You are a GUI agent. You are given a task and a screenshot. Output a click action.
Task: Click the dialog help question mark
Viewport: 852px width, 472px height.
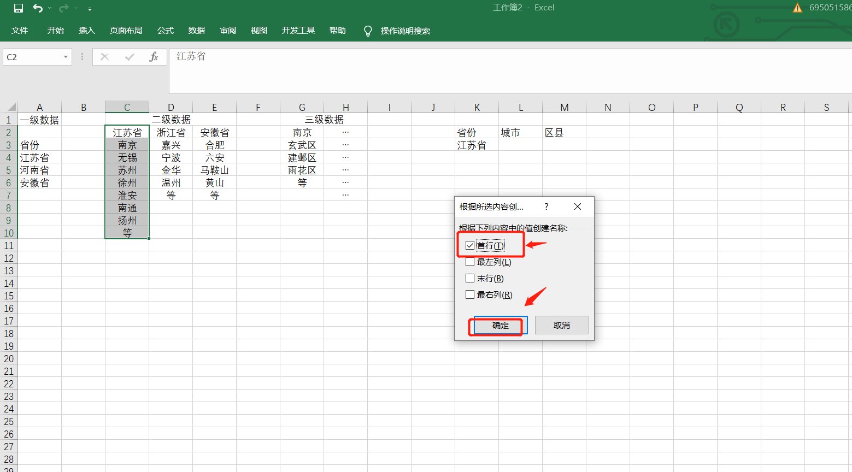click(x=546, y=206)
